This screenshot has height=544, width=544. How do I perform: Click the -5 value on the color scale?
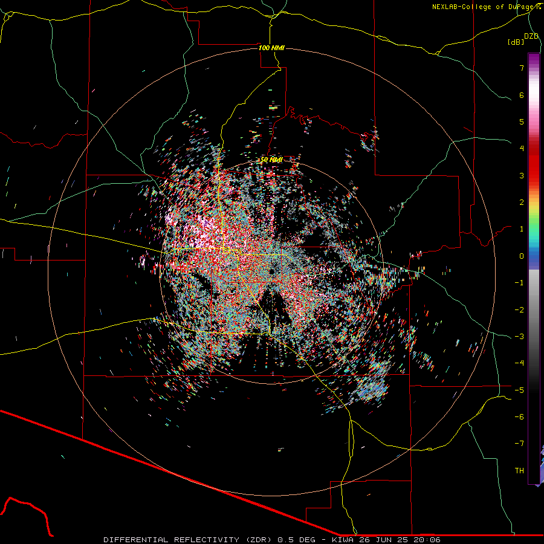[x=519, y=390]
